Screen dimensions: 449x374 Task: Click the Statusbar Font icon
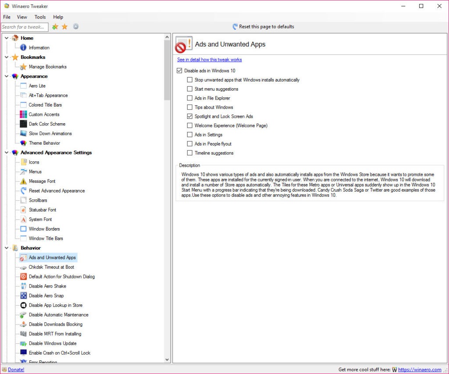[23, 210]
